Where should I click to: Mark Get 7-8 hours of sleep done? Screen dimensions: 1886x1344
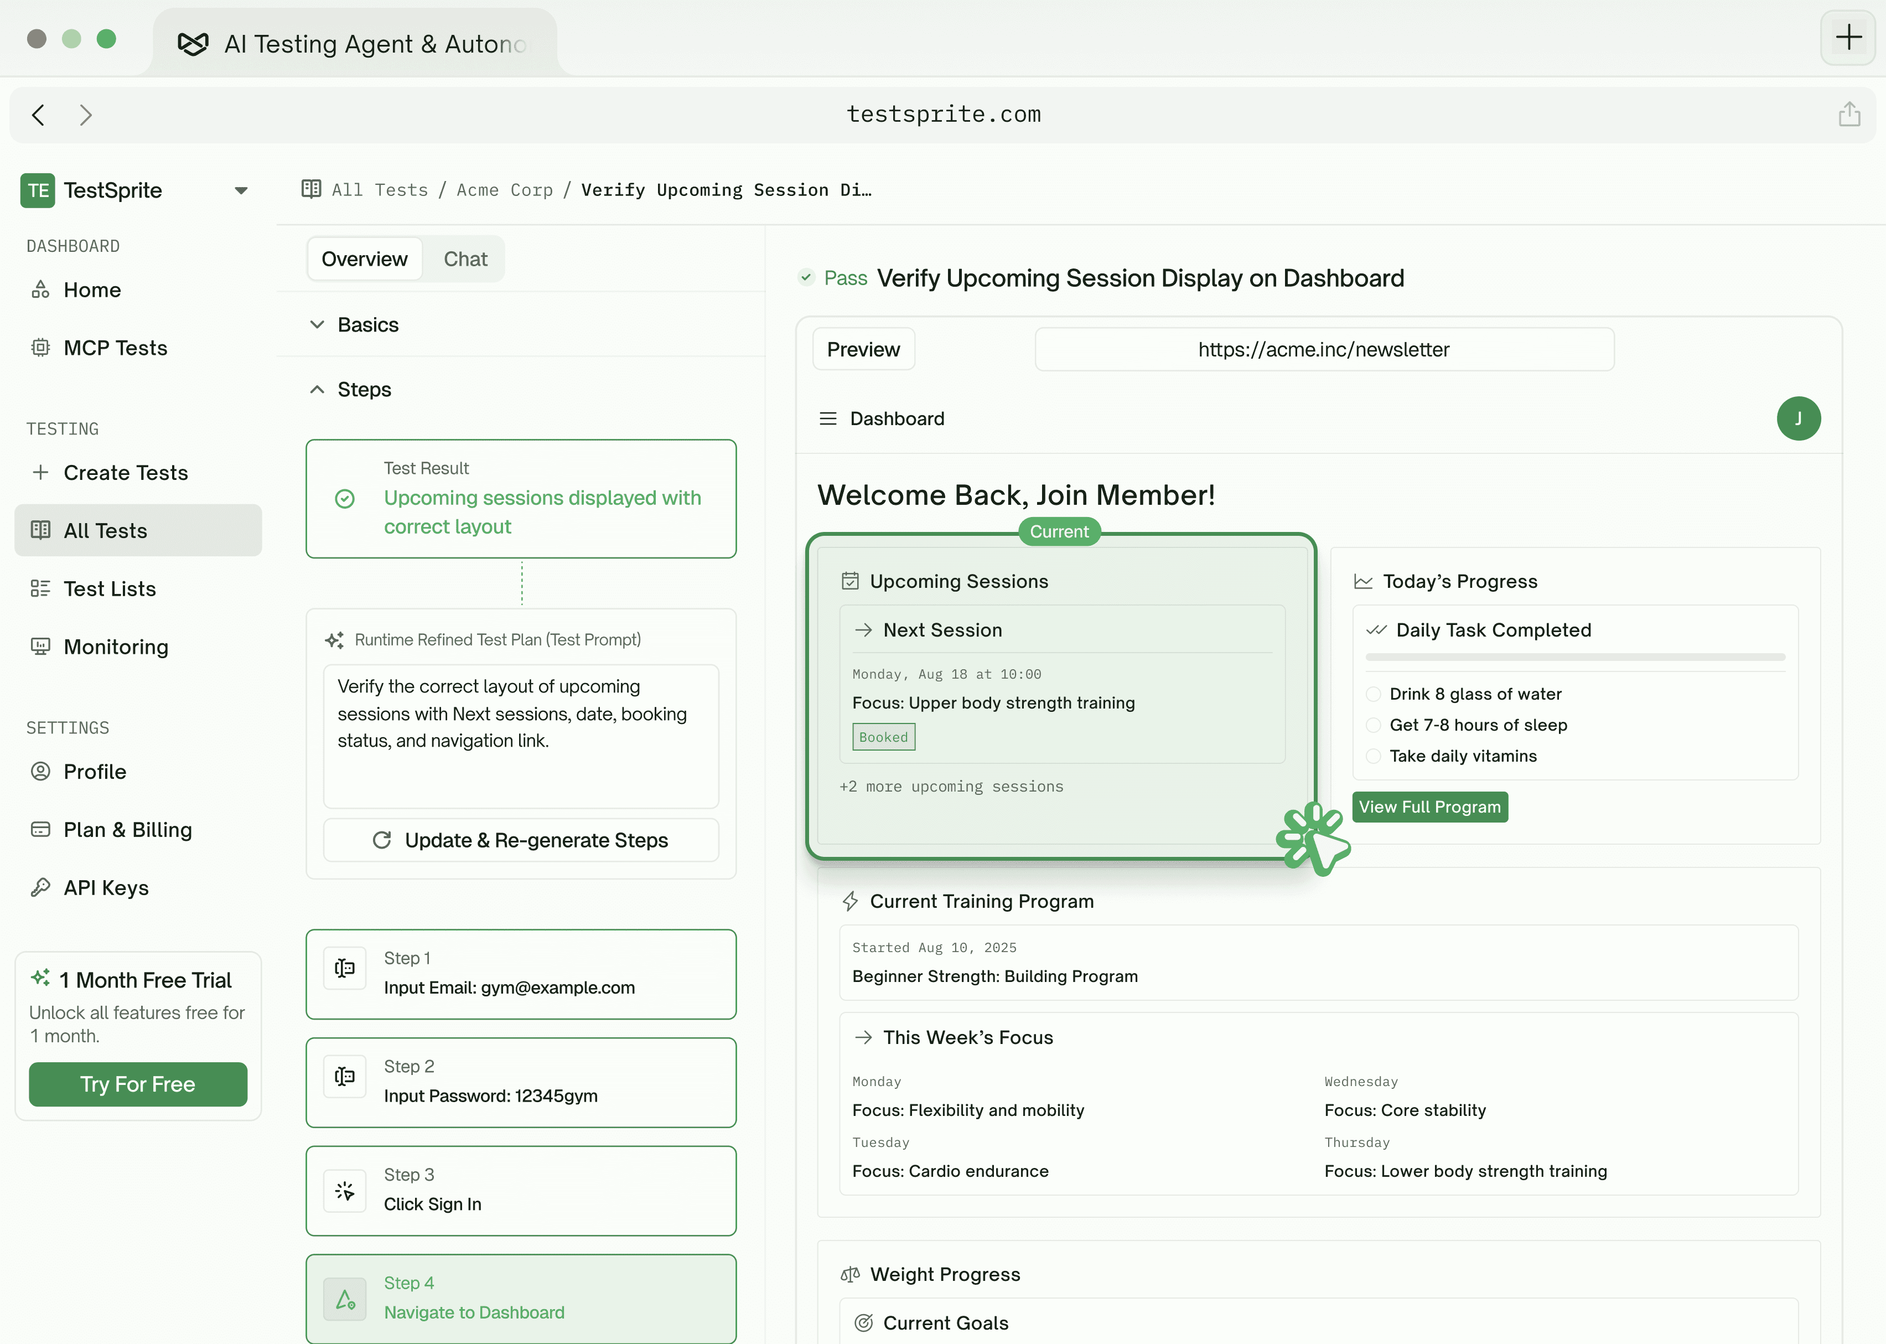[1373, 725]
